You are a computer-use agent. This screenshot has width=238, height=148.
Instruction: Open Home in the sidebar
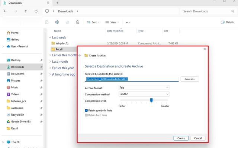[15, 33]
